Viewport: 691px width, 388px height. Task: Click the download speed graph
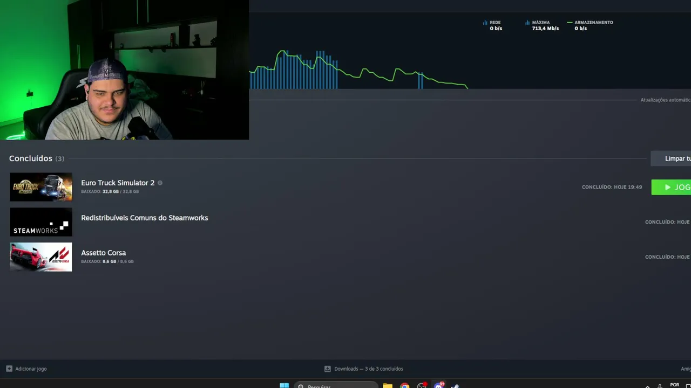point(358,69)
